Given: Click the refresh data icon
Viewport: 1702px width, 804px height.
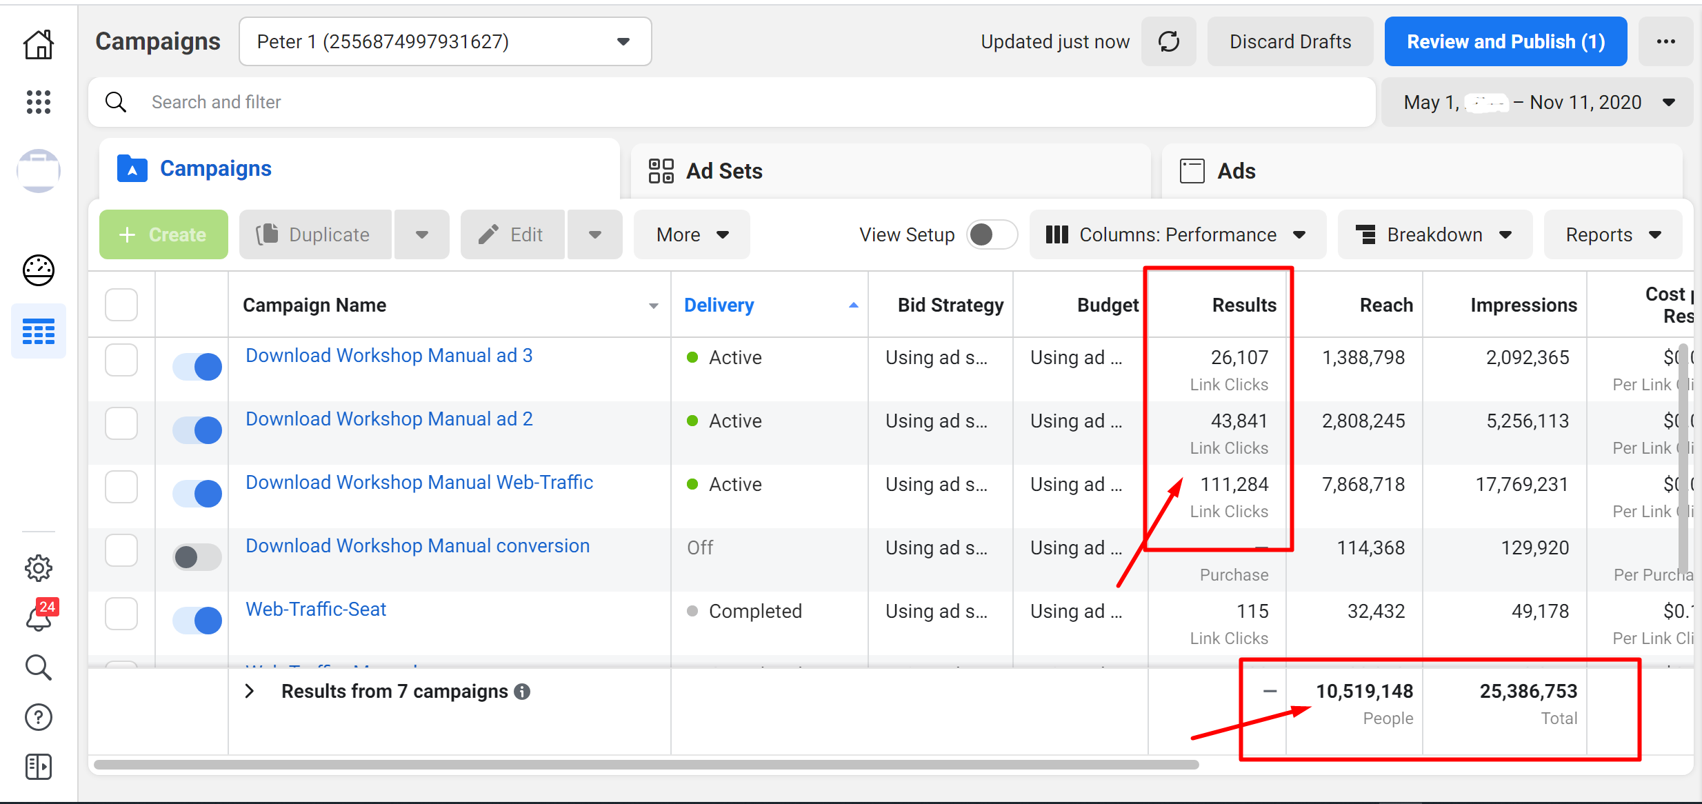Looking at the screenshot, I should [x=1169, y=42].
